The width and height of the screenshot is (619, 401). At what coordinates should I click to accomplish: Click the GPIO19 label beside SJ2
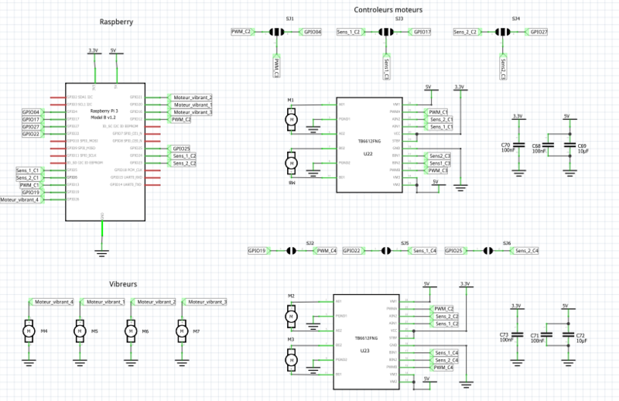pyautogui.click(x=257, y=251)
